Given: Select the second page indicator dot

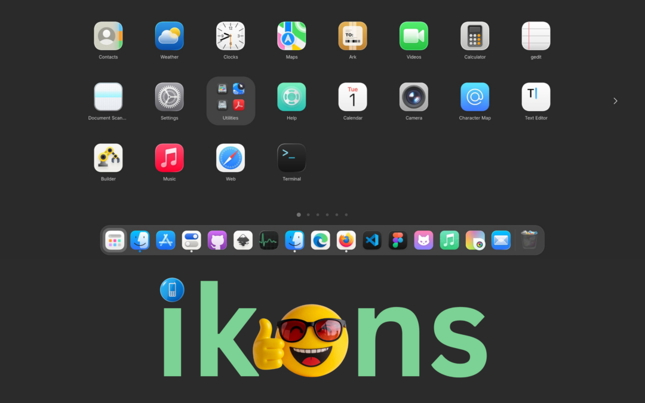Looking at the screenshot, I should click(308, 214).
